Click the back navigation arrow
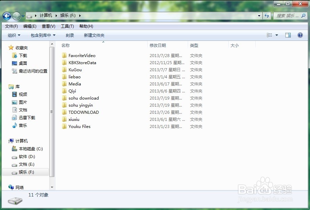Viewport: 310px width, 210px height. tap(7, 16)
